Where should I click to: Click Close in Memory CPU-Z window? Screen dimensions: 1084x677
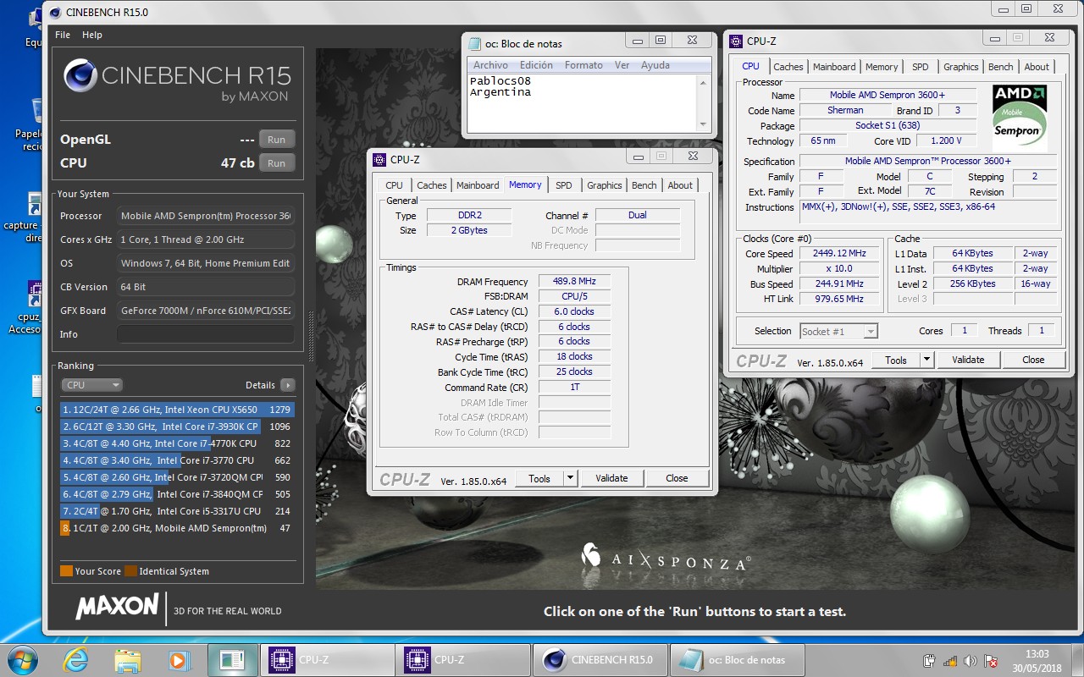click(x=677, y=478)
